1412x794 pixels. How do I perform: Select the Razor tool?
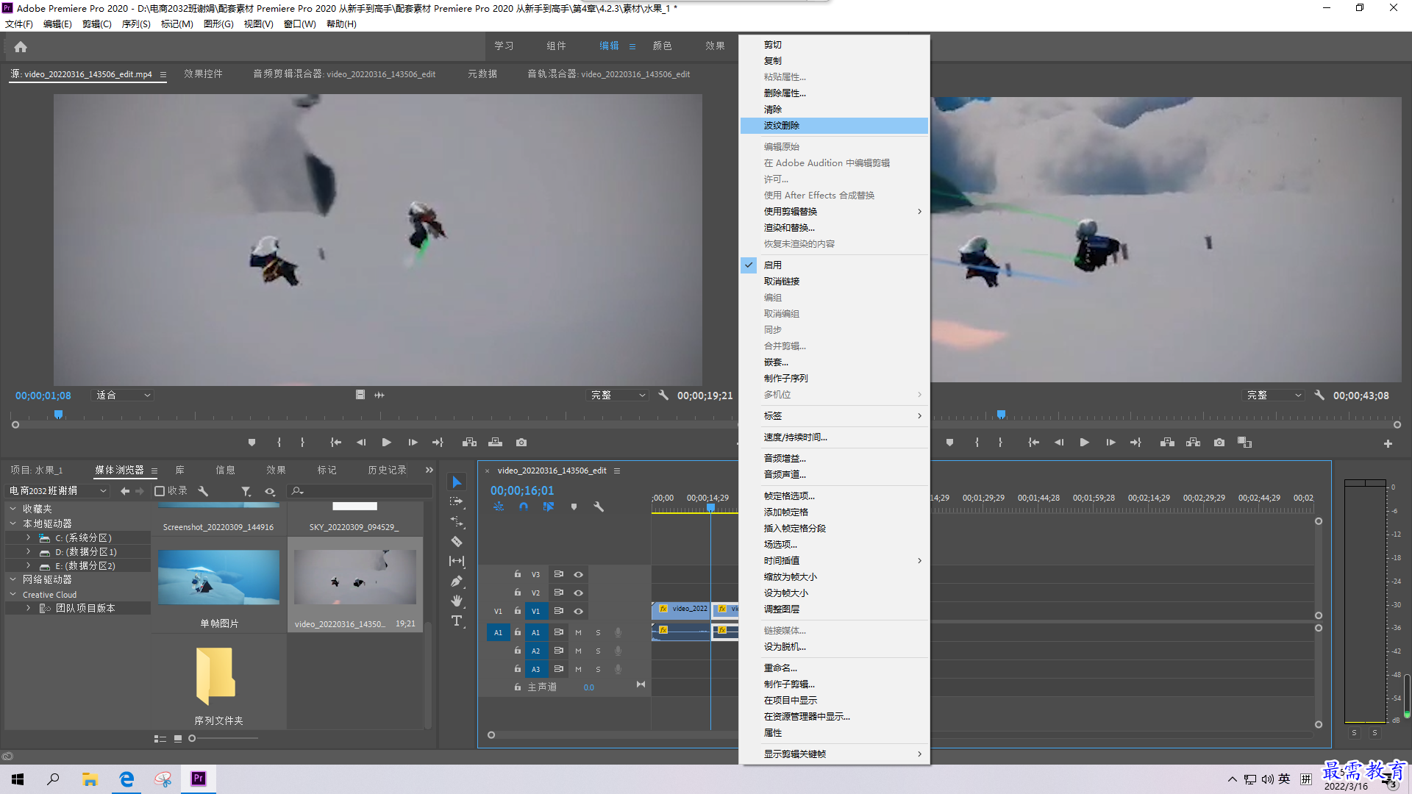pos(457,541)
